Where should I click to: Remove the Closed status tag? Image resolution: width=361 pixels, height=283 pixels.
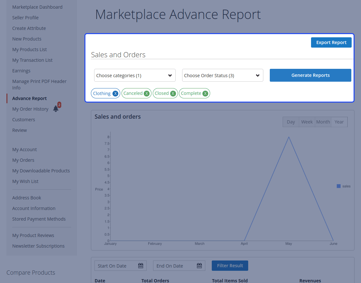click(173, 94)
